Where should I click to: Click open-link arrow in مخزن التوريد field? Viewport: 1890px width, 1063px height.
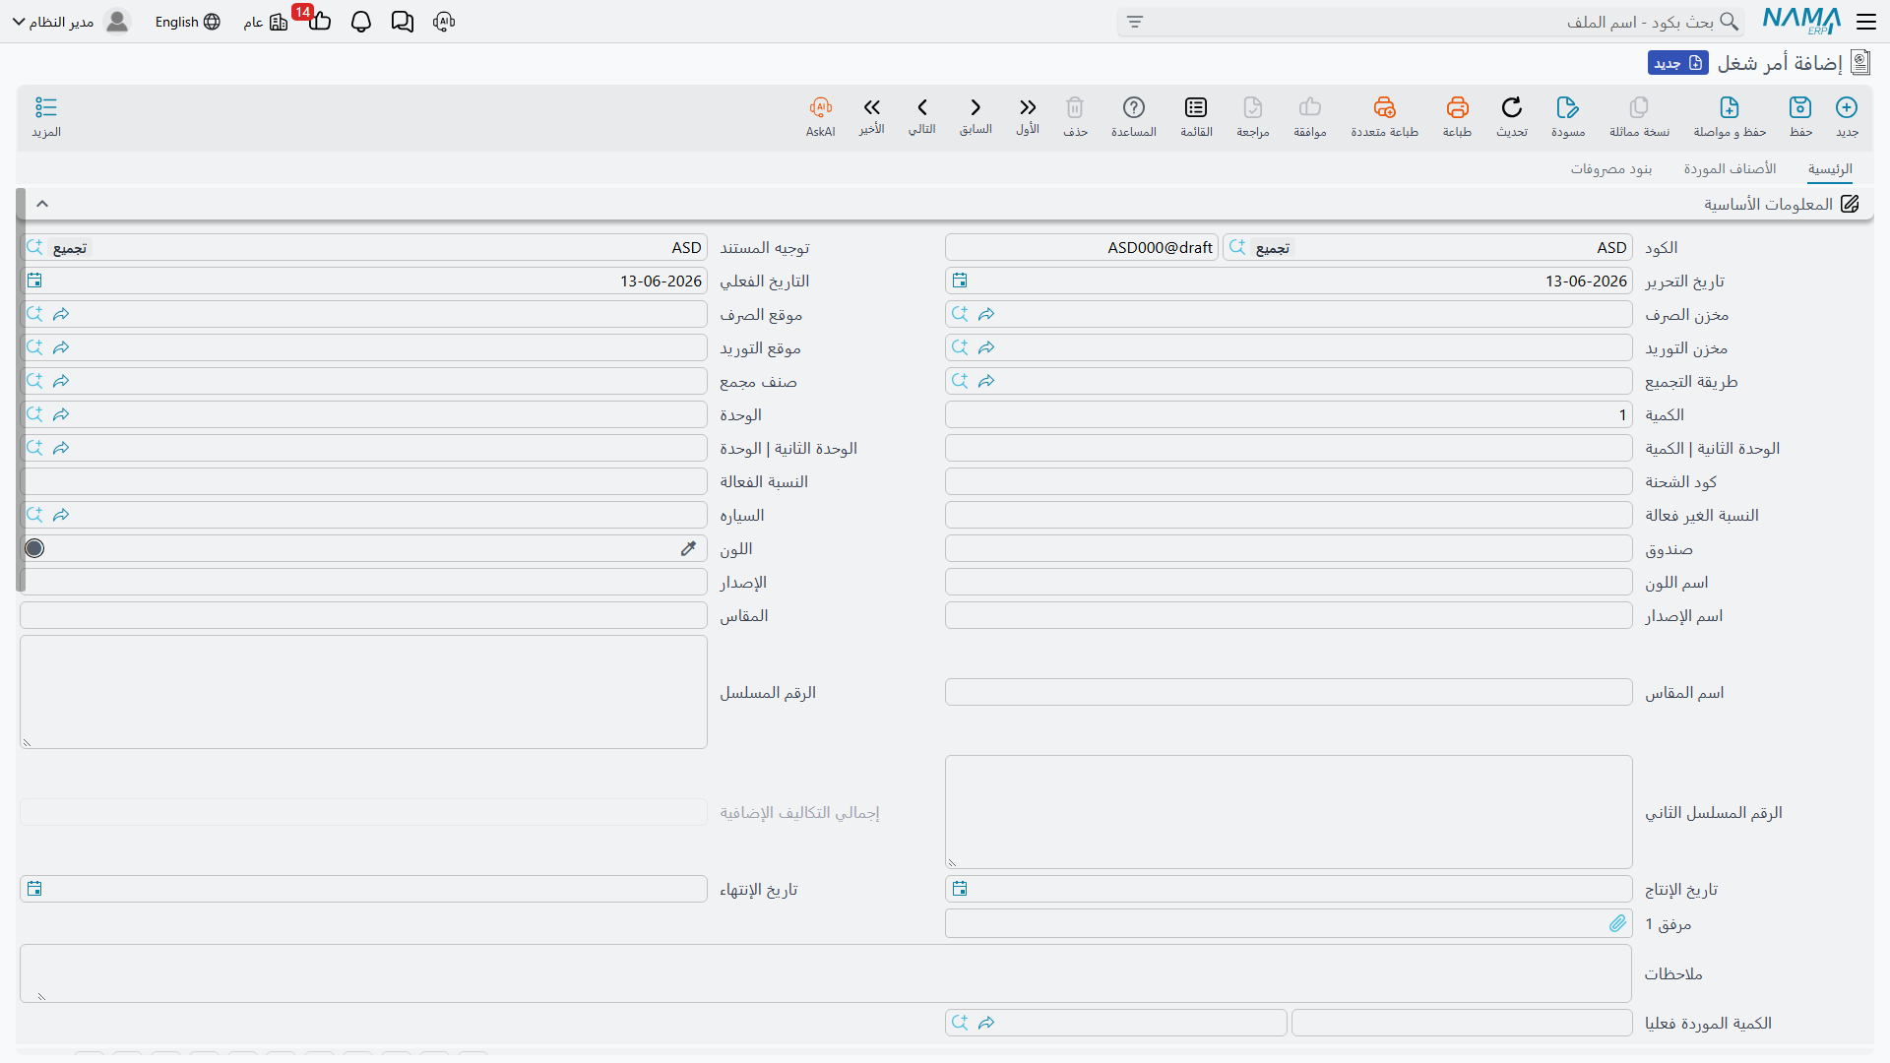point(986,348)
